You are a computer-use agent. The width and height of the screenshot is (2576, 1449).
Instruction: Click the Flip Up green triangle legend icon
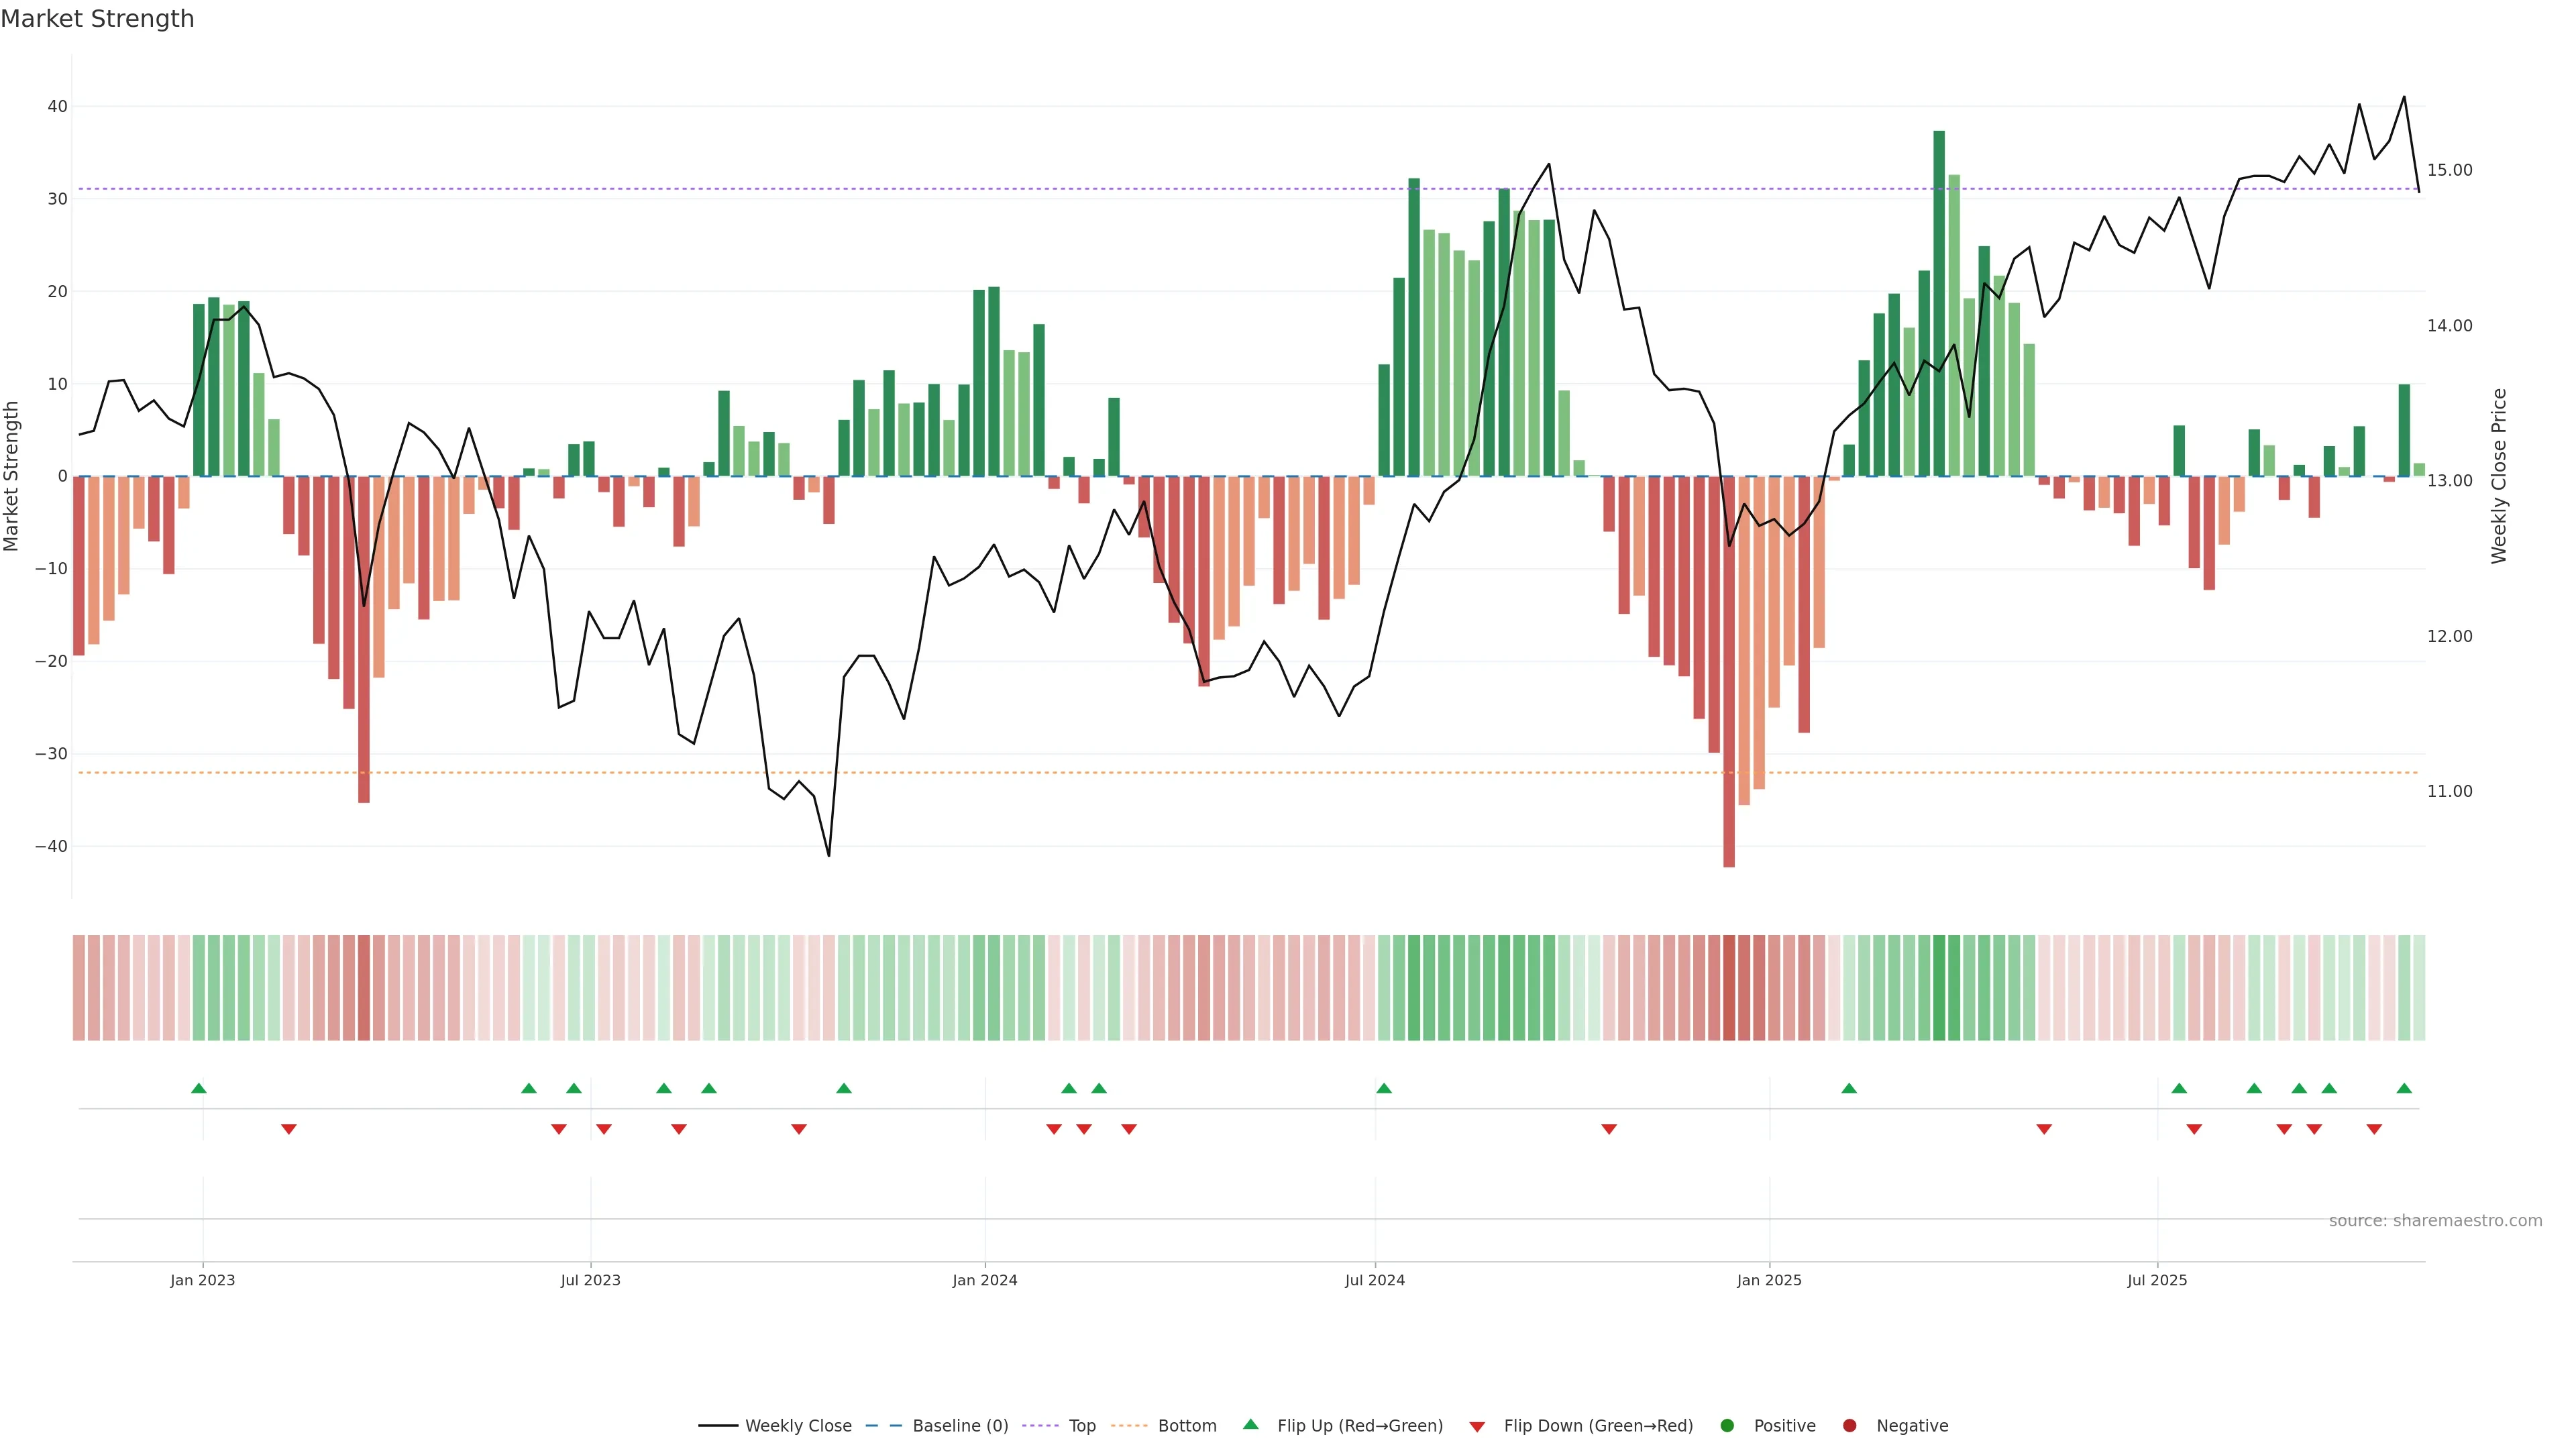click(x=1250, y=1425)
